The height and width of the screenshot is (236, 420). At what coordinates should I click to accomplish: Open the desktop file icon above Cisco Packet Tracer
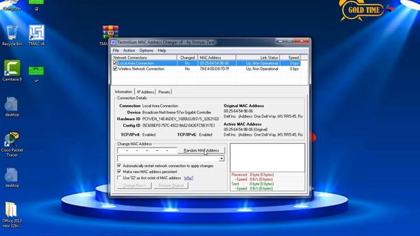point(12,107)
